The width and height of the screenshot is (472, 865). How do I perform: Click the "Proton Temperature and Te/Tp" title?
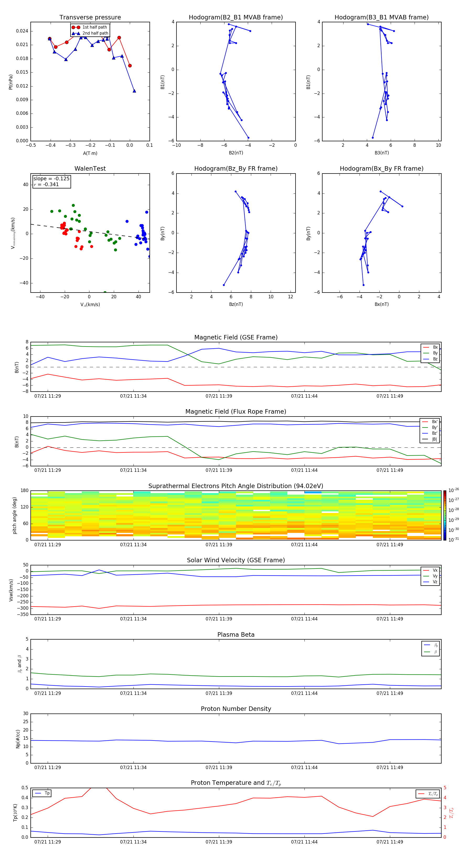coord(236,783)
